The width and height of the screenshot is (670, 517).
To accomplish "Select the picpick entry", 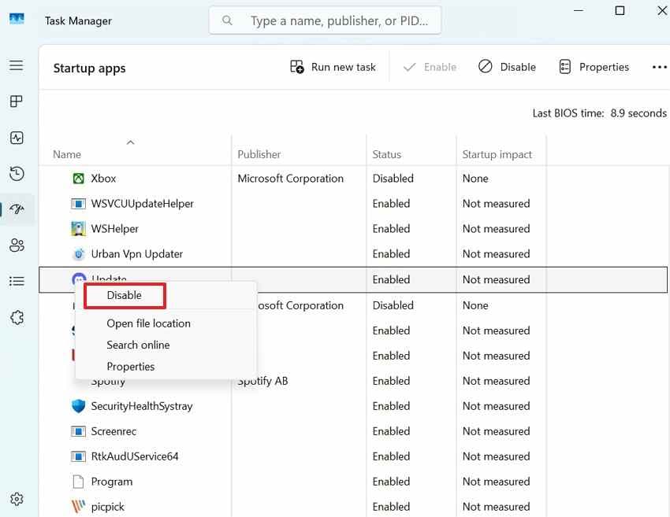I will tap(108, 508).
